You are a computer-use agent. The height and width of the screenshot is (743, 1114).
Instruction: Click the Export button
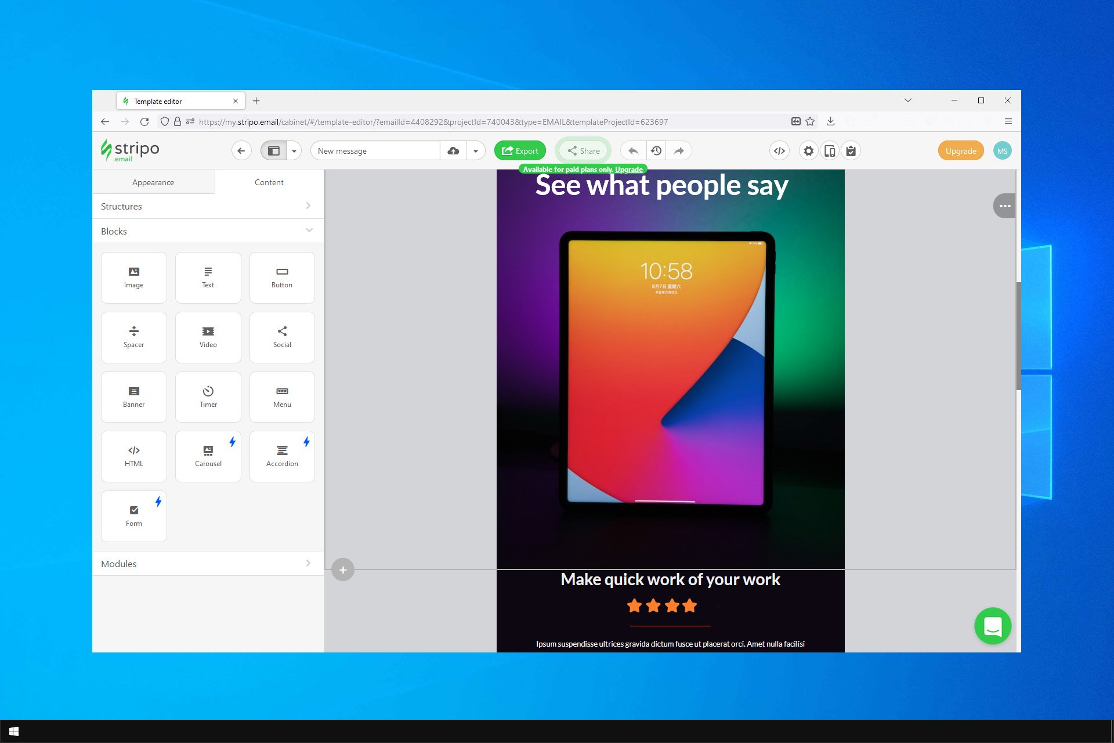click(x=520, y=151)
